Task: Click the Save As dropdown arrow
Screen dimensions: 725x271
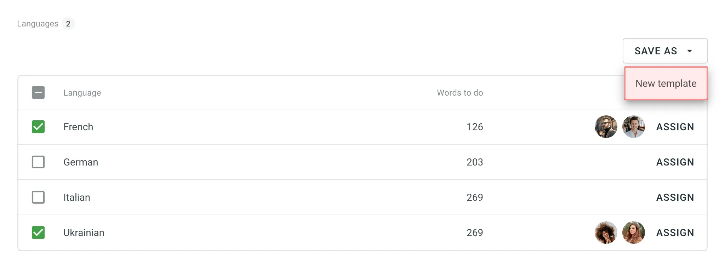Action: [x=689, y=51]
